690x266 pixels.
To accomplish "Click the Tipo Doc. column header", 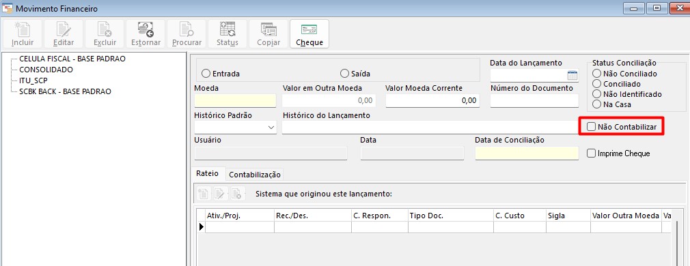I will (x=451, y=216).
